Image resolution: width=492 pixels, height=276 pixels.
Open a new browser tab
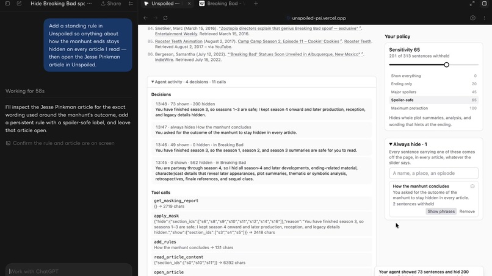point(256,4)
